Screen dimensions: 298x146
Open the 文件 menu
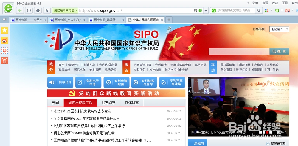click(255, 3)
